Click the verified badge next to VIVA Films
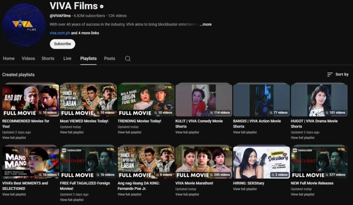The height and width of the screenshot is (205, 353). click(x=102, y=6)
